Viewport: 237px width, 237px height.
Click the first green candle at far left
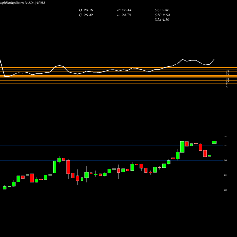coord(5,188)
